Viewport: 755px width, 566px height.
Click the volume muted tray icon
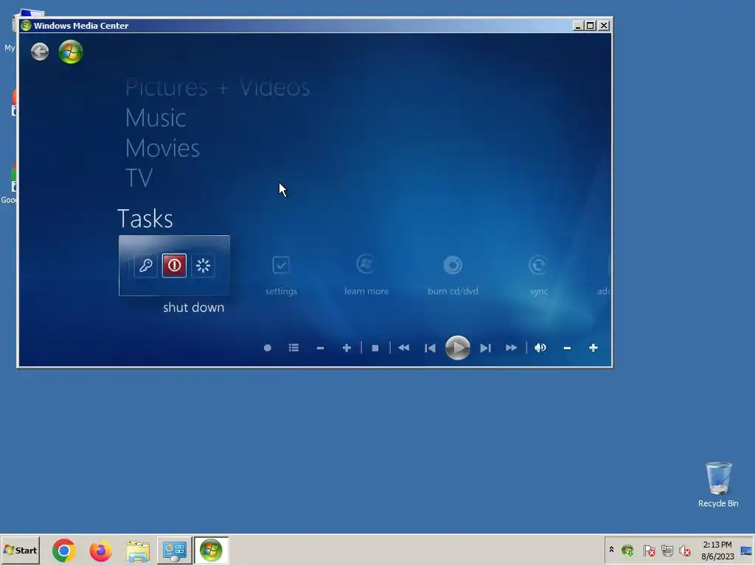point(685,550)
